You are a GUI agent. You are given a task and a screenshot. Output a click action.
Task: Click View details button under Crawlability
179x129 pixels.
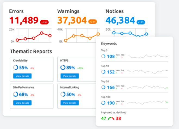pyautogui.click(x=22, y=76)
